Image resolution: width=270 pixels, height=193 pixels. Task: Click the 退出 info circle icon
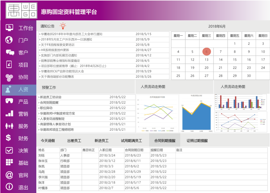point(9,187)
